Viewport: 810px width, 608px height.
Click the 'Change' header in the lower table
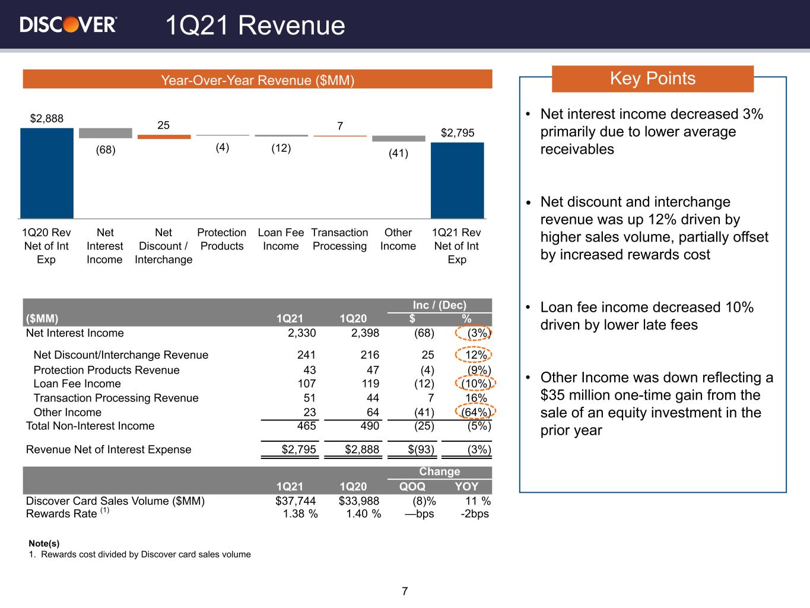pos(440,471)
